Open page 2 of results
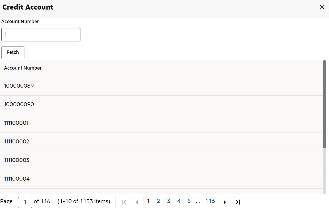The image size is (329, 213). (158, 201)
